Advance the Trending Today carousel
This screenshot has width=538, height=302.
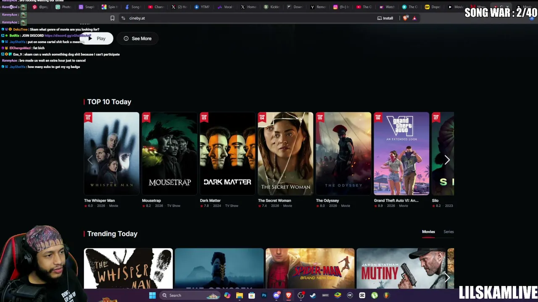click(447, 277)
